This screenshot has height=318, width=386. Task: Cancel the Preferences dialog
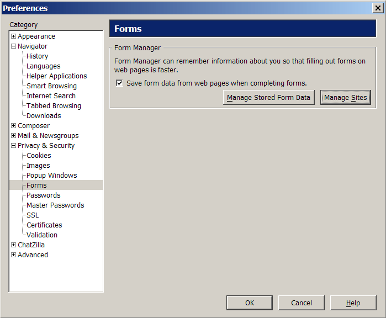[302, 303]
